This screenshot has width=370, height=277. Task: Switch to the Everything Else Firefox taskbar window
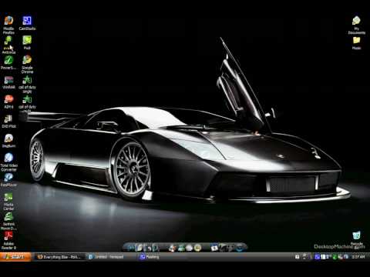point(60,257)
